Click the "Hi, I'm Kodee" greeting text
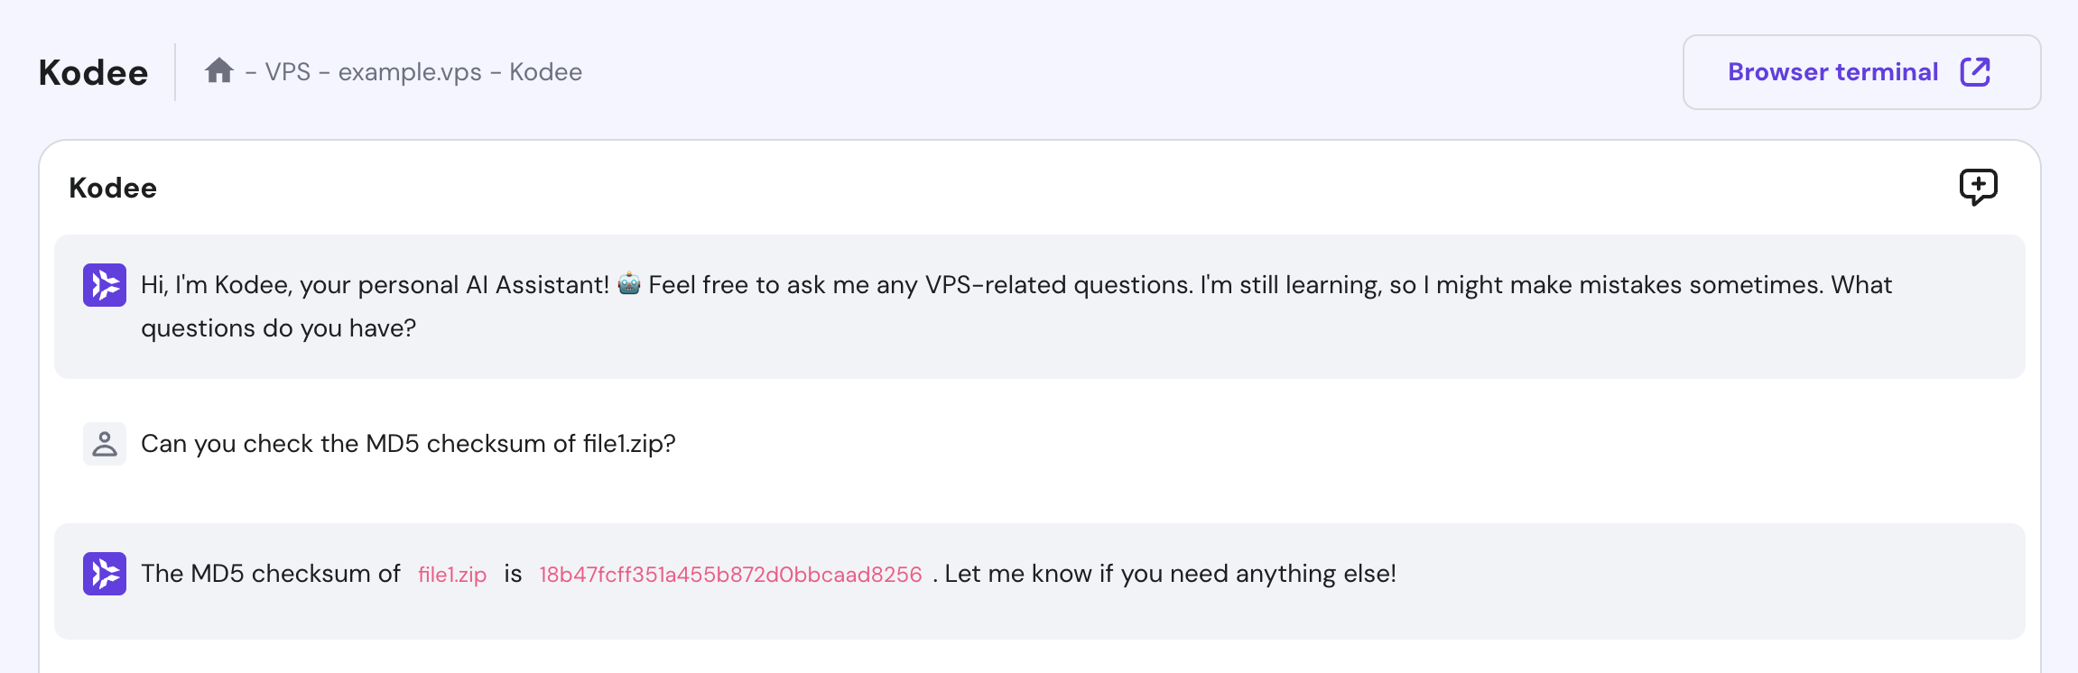Screen dimensions: 2078x673 point(375,285)
